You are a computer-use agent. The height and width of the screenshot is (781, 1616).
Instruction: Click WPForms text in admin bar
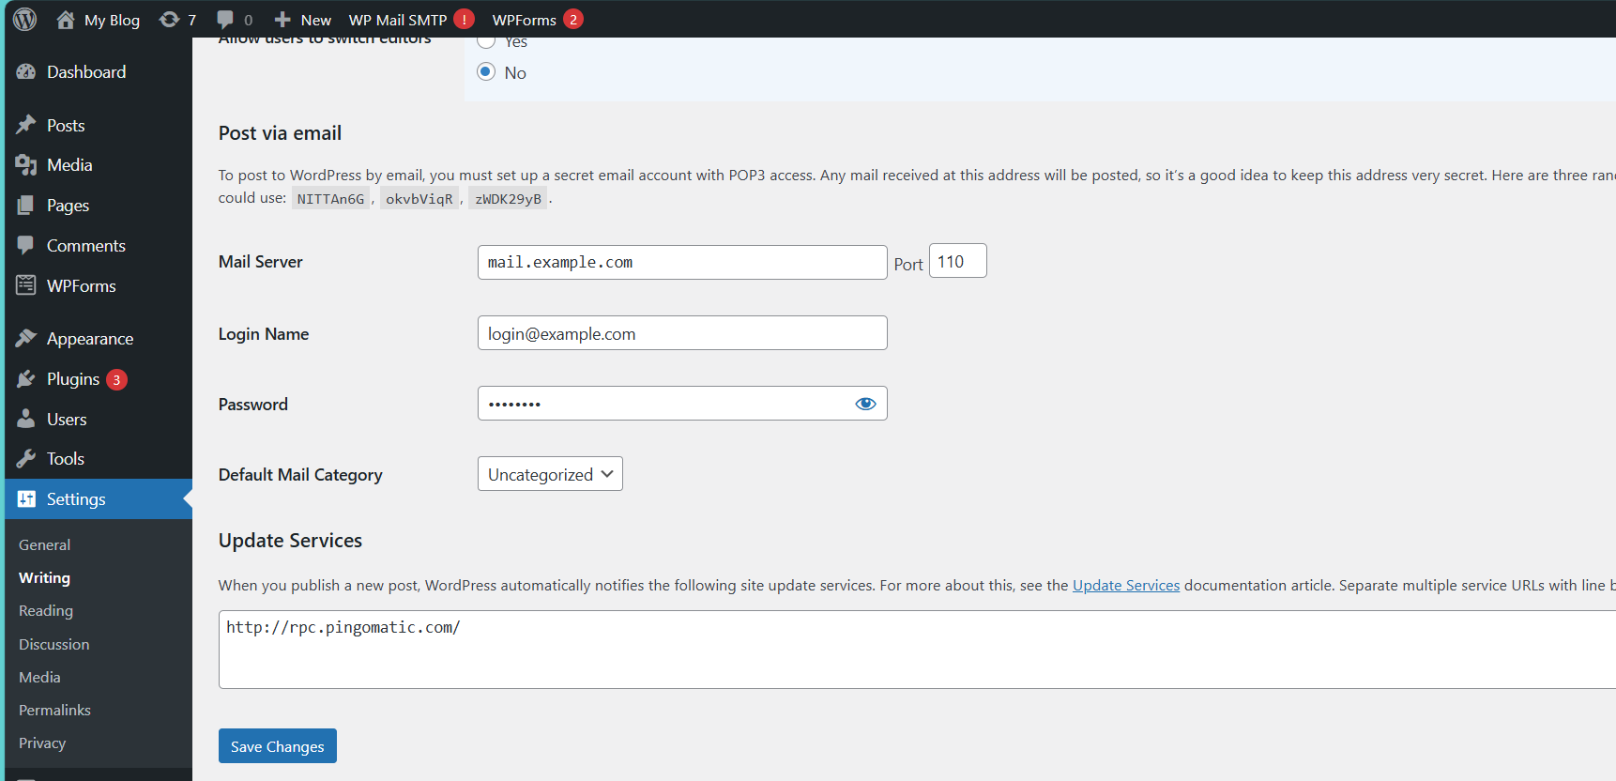point(525,20)
